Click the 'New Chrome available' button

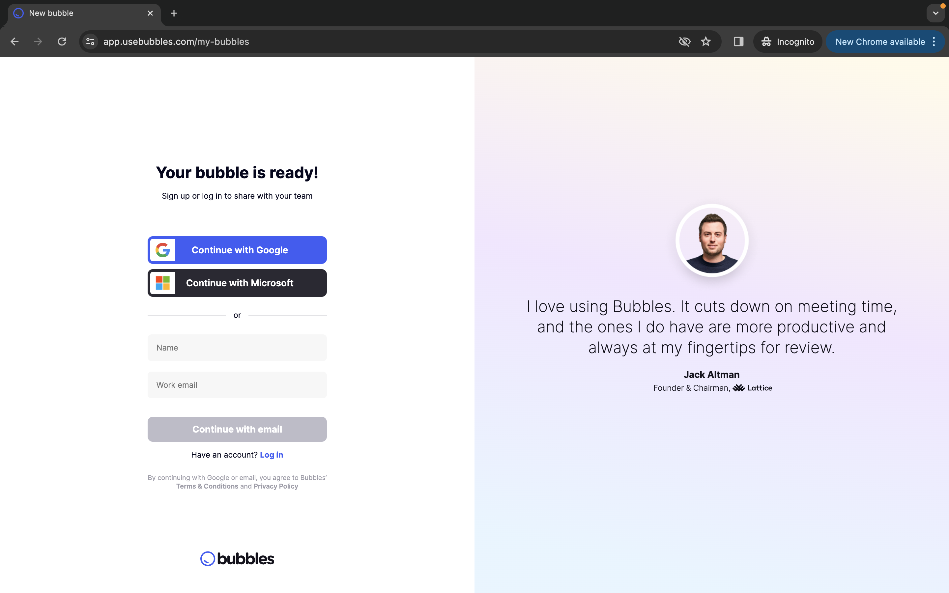[x=880, y=42]
